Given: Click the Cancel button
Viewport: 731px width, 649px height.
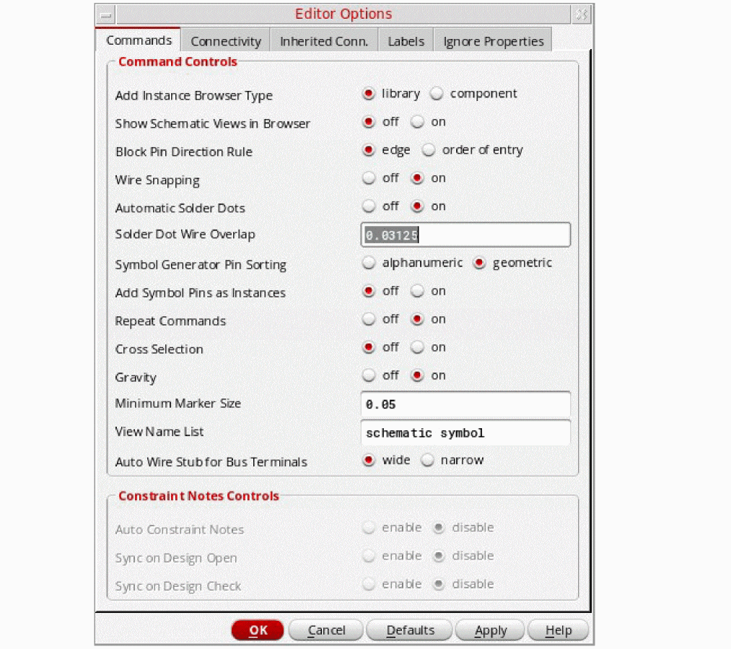Looking at the screenshot, I should [x=326, y=630].
